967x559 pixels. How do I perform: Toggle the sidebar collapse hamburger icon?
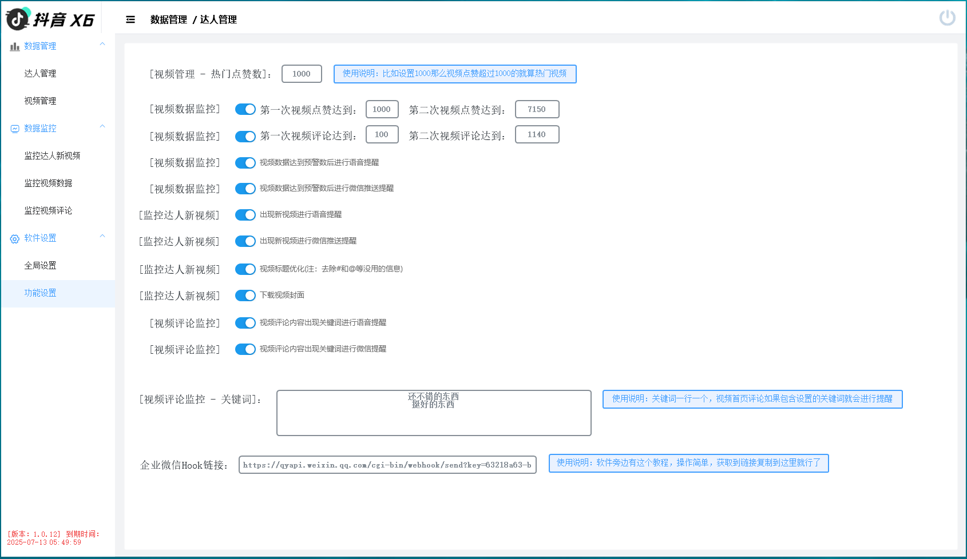[130, 19]
